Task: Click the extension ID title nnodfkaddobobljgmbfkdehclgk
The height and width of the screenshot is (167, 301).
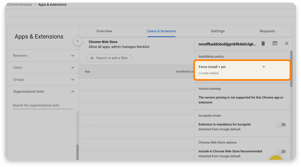Action: (227, 44)
